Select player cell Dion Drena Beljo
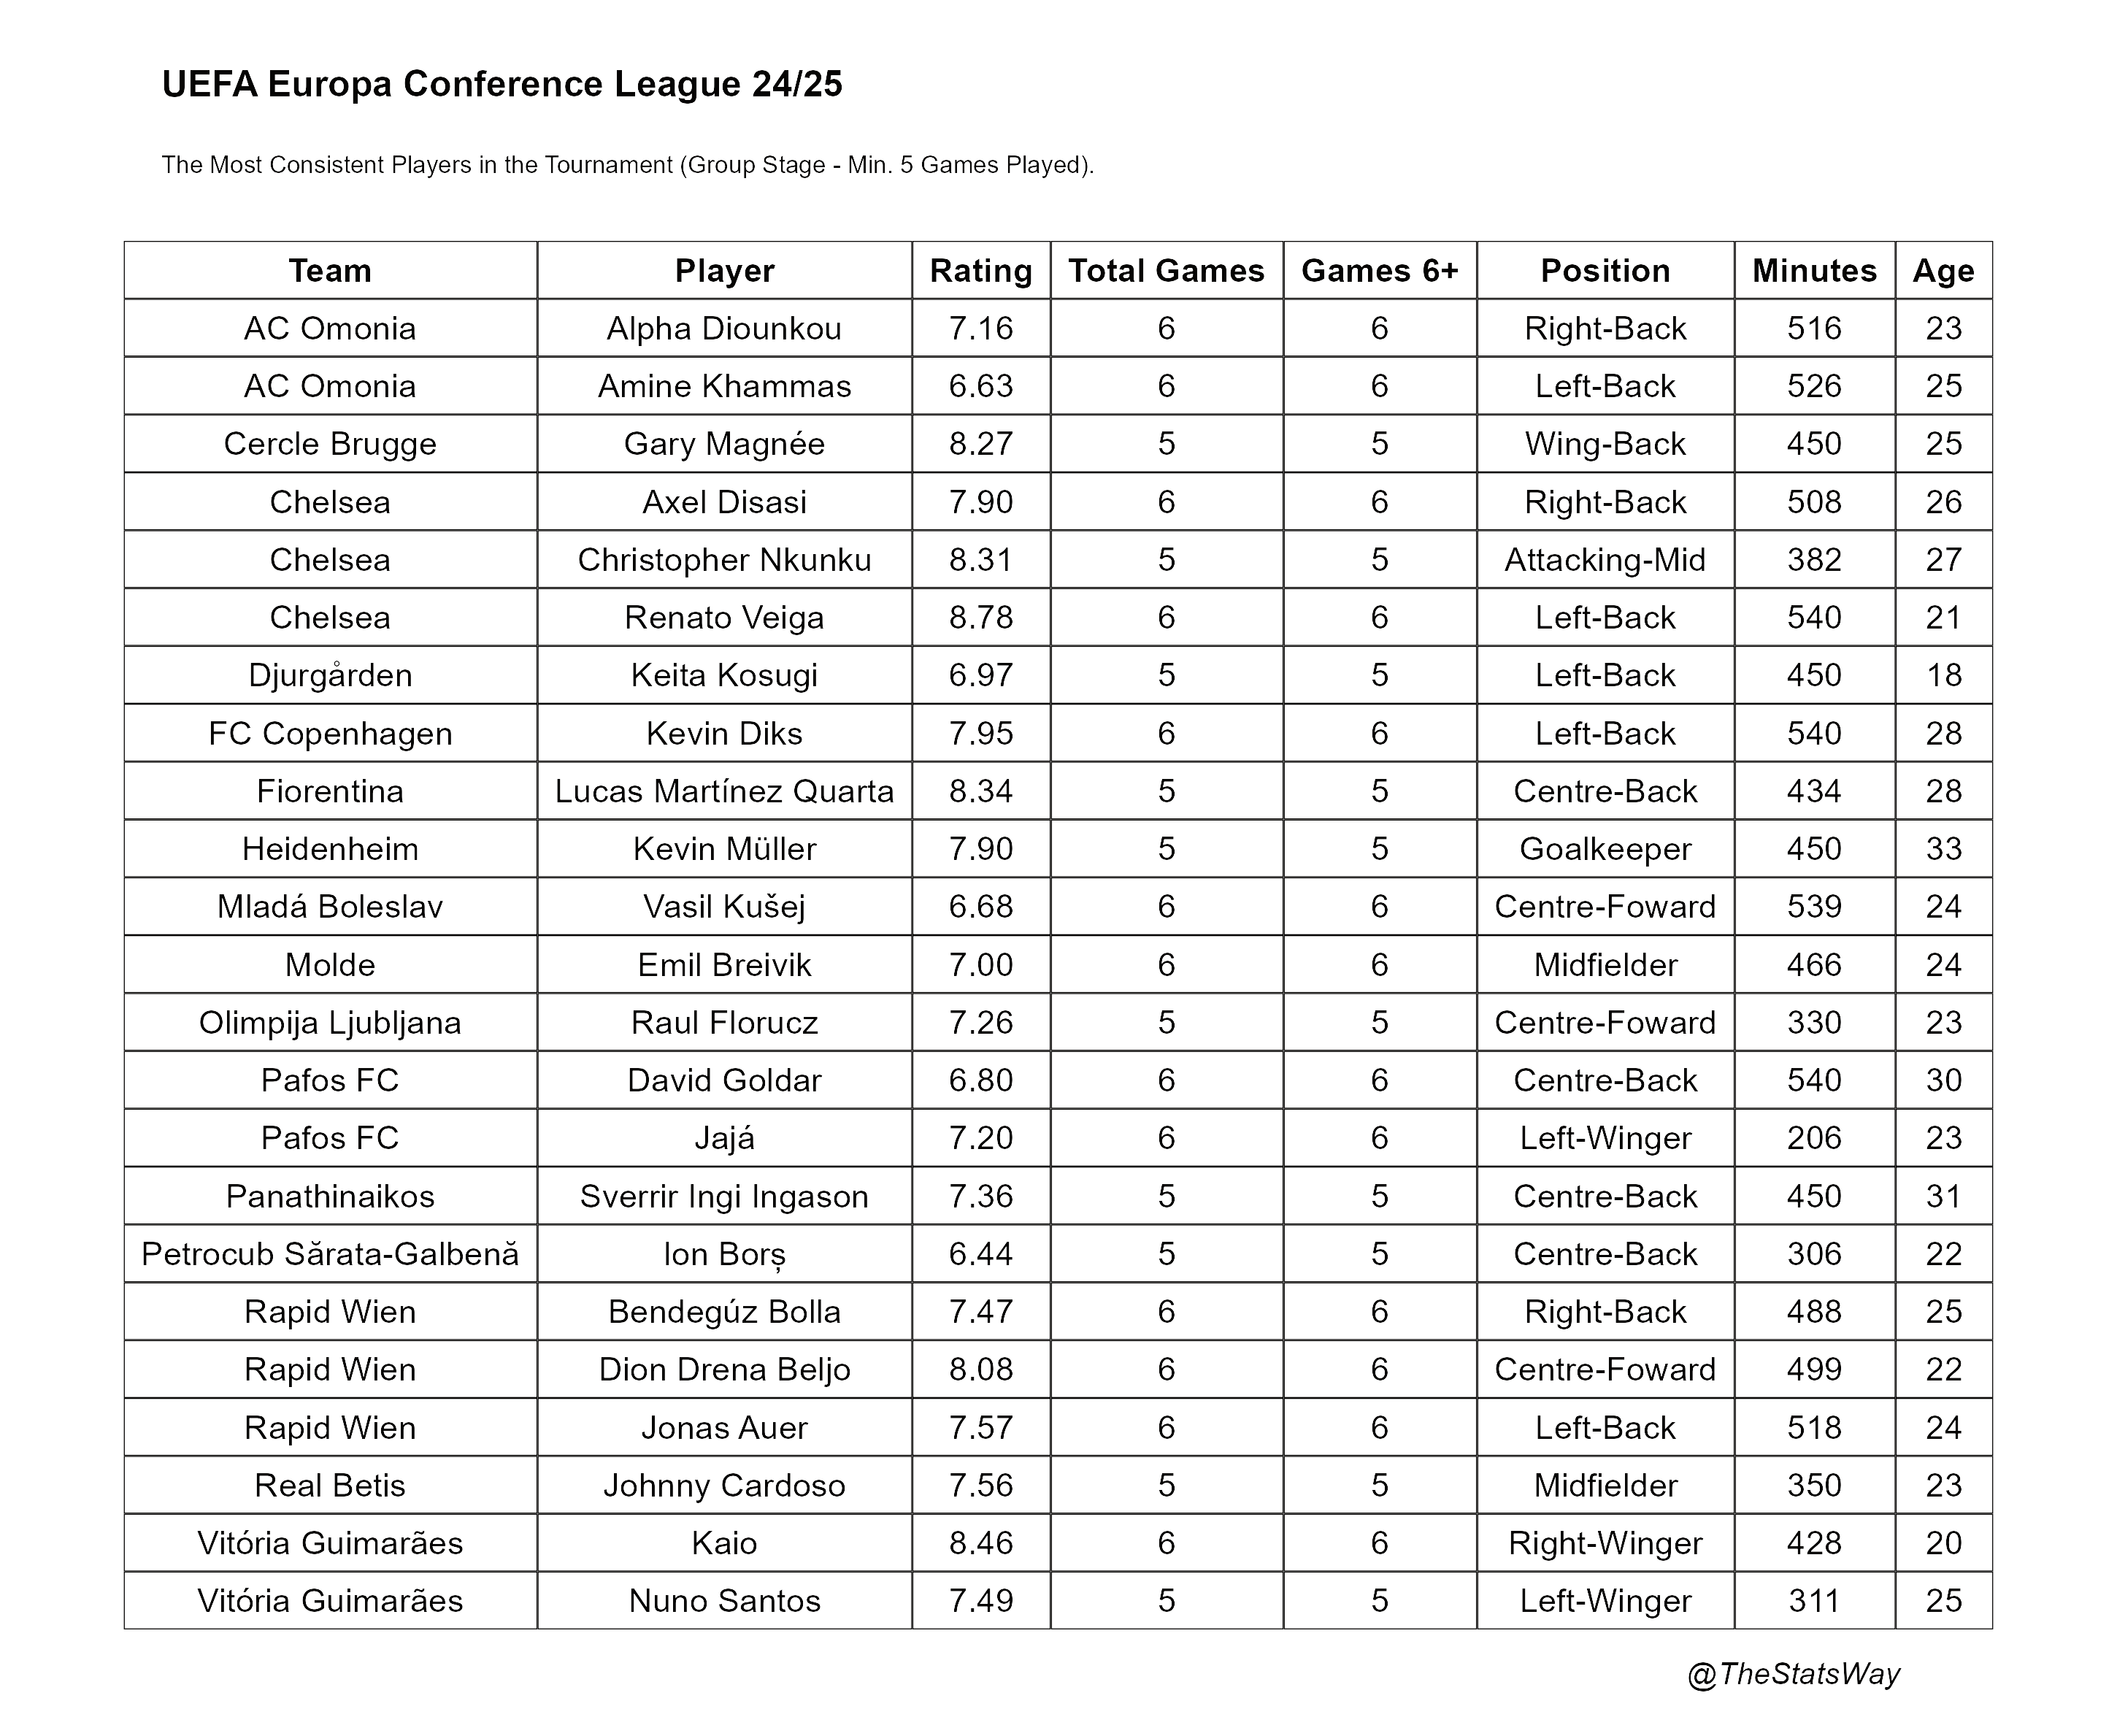2117x1736 pixels. pos(724,1370)
